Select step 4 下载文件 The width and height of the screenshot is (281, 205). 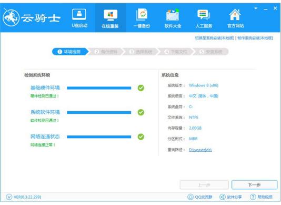click(x=176, y=52)
